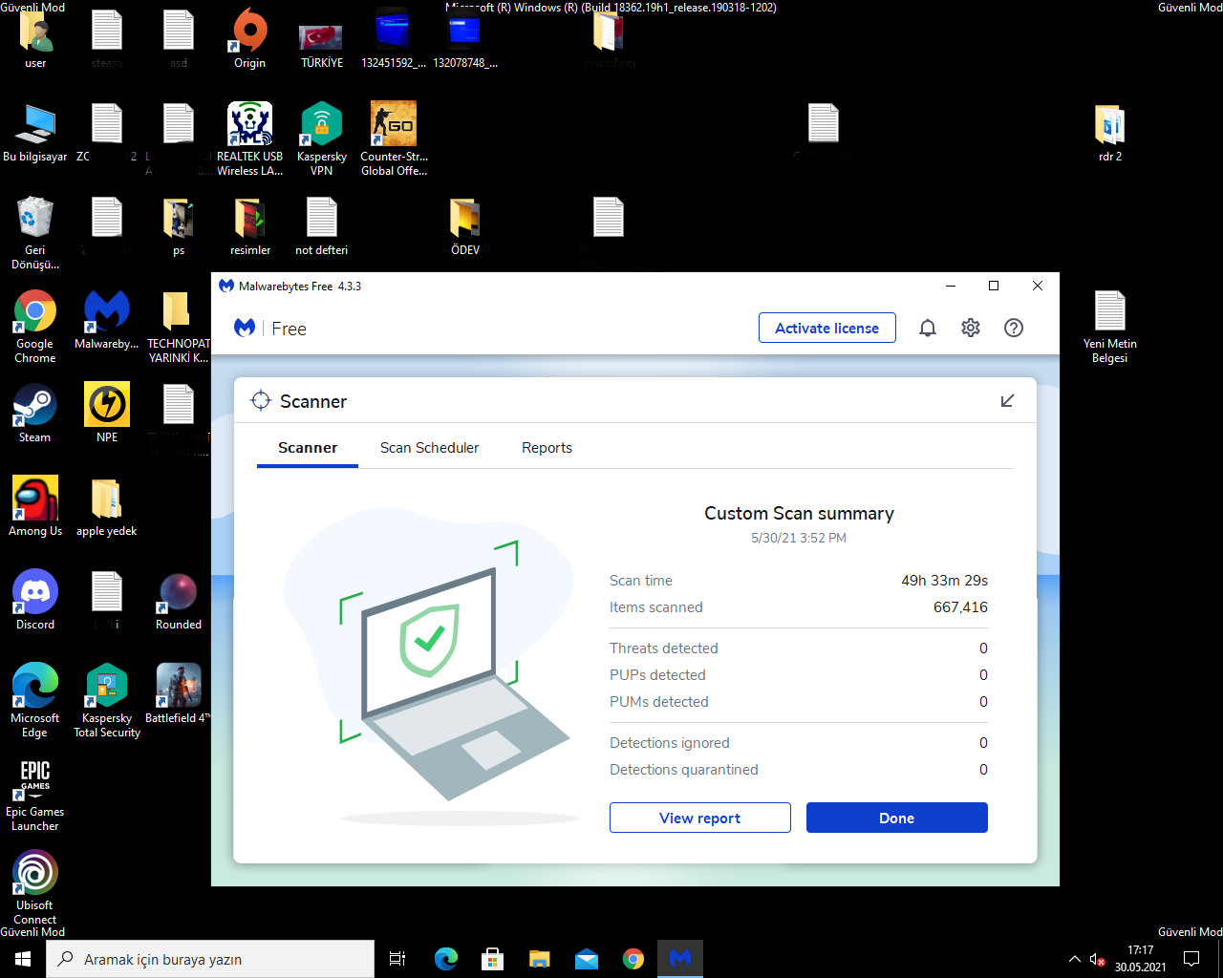Select the Battlefield 4 desktop shortcut
The image size is (1223, 978).
tap(179, 693)
